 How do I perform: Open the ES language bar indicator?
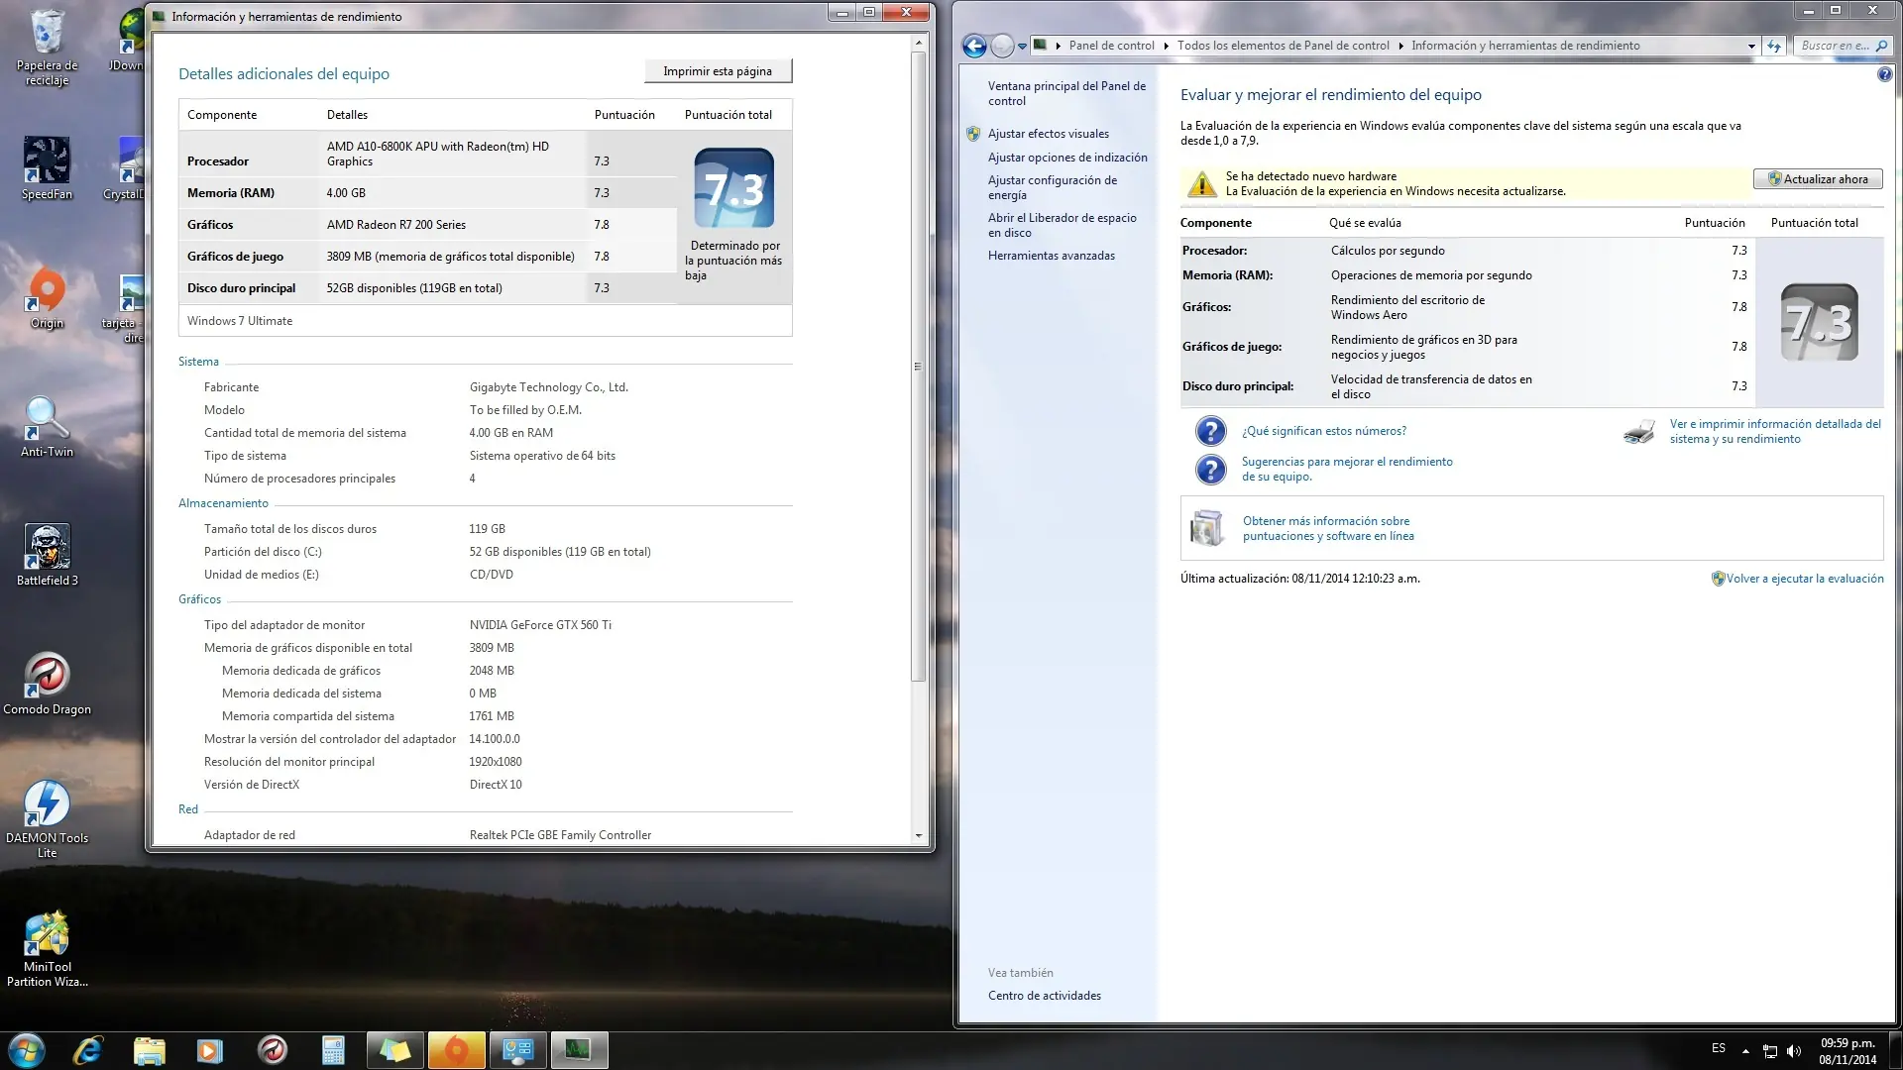pos(1719,1048)
